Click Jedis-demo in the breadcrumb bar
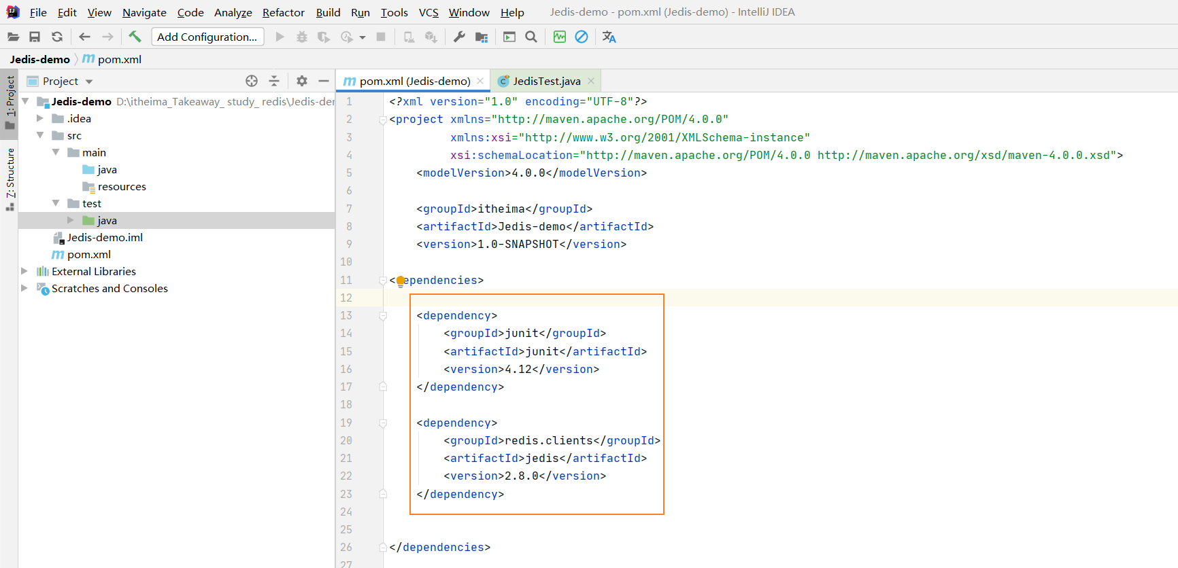Image resolution: width=1178 pixels, height=568 pixels. 40,59
